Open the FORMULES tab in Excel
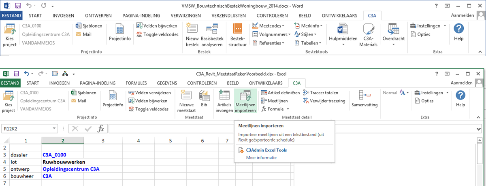The width and height of the screenshot is (486, 186). pyautogui.click(x=136, y=83)
